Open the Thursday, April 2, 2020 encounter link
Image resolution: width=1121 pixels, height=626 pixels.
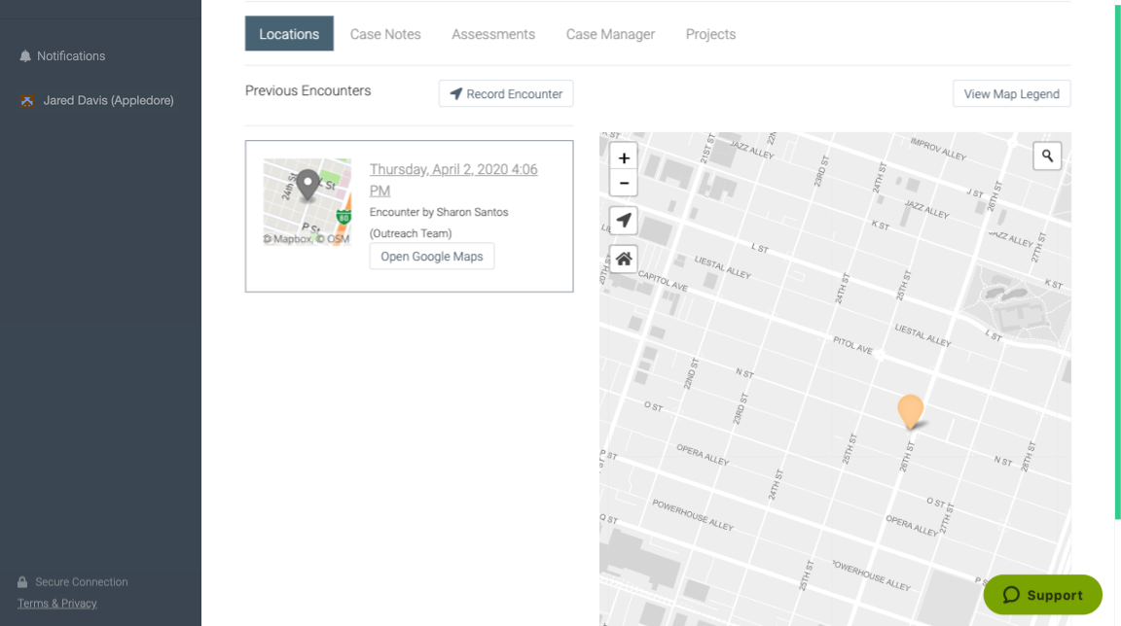pos(453,180)
